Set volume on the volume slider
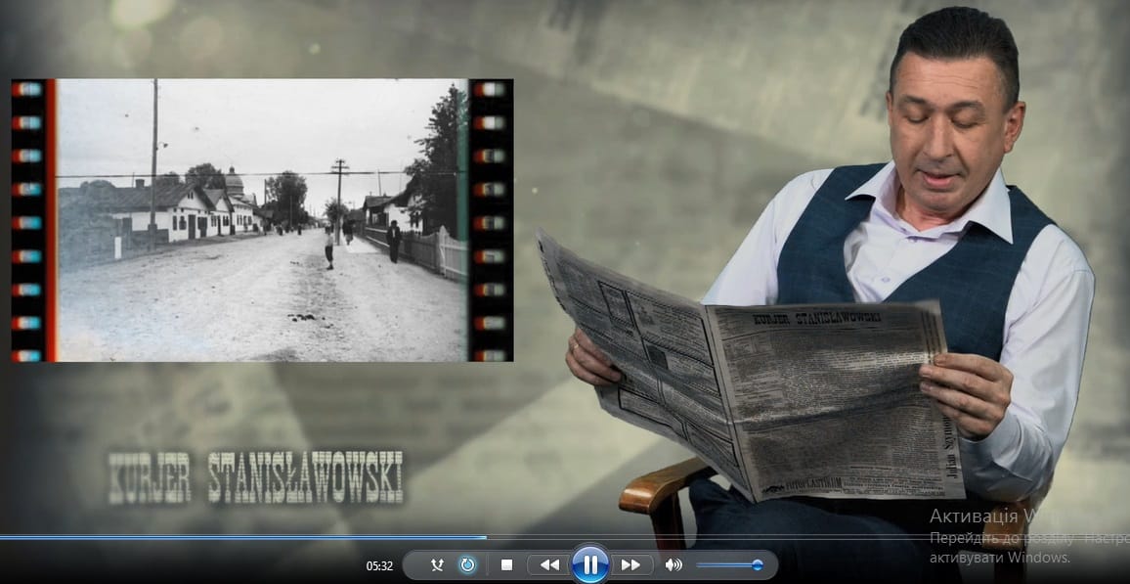Image resolution: width=1130 pixels, height=584 pixels. tap(728, 565)
